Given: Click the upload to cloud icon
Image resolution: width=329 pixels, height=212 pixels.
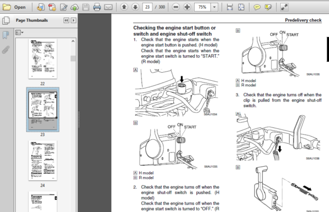Looking at the screenshot, I should (75, 7).
